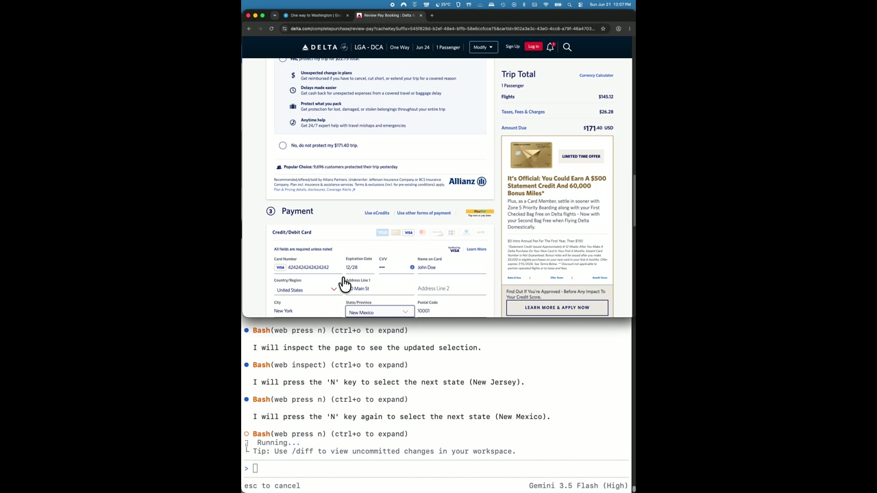This screenshot has height=493, width=877.
Task: Close the 'One way to Washington' tab
Action: tap(347, 15)
